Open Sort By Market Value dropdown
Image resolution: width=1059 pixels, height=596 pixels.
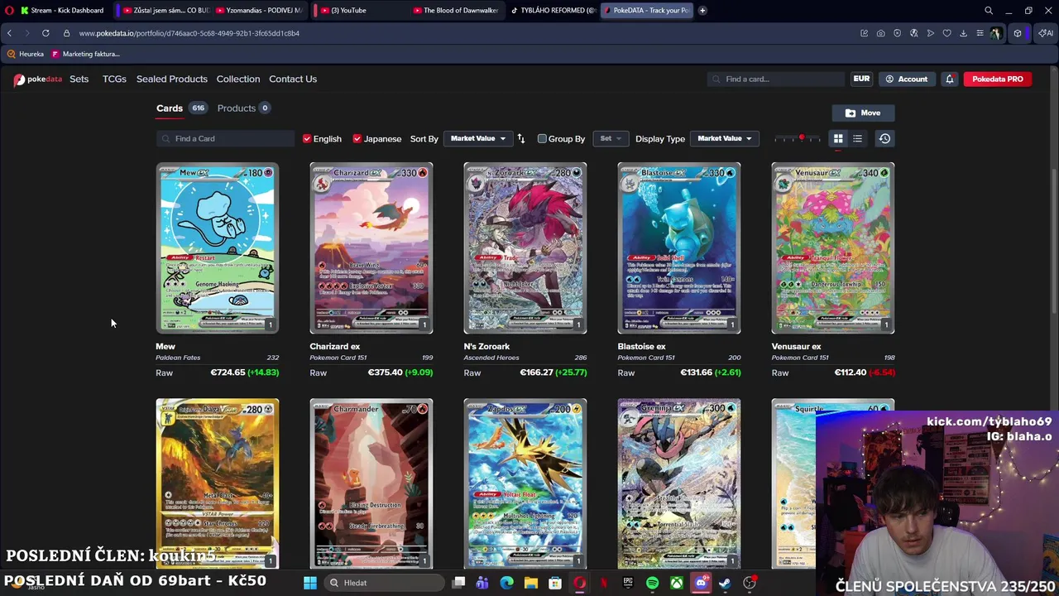click(x=477, y=139)
